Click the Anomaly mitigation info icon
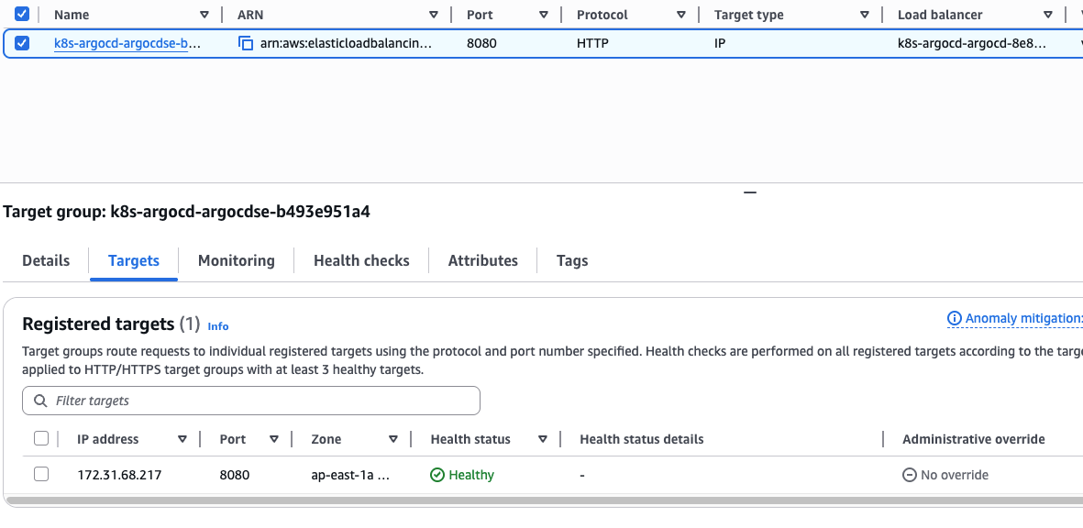 (955, 319)
